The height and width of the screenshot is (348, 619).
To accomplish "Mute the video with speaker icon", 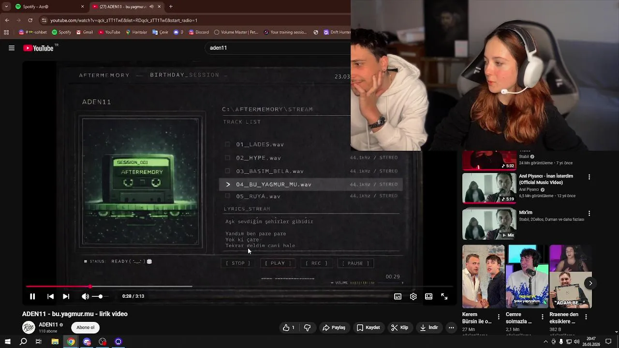I will point(85,296).
